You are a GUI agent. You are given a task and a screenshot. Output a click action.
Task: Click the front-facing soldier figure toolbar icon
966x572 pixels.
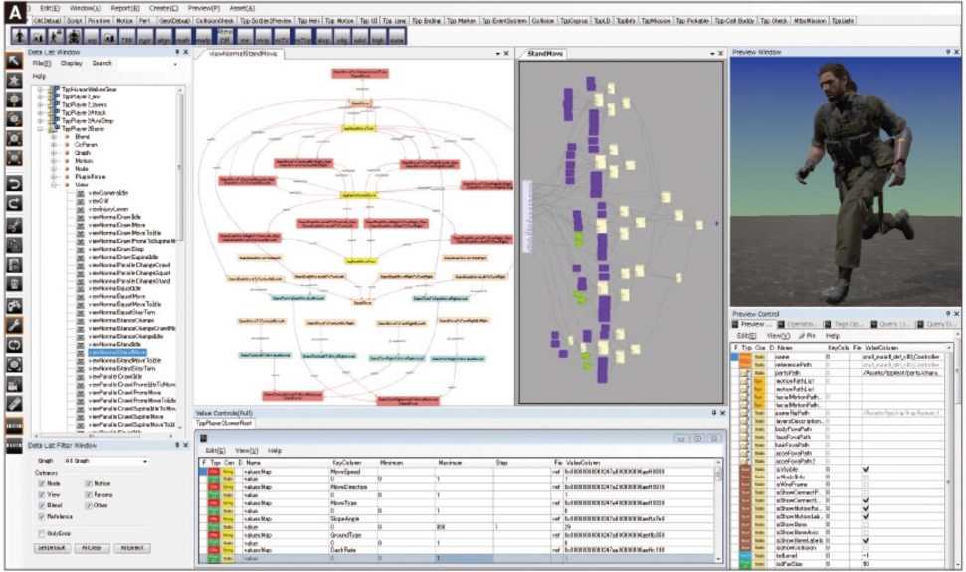pyautogui.click(x=74, y=36)
